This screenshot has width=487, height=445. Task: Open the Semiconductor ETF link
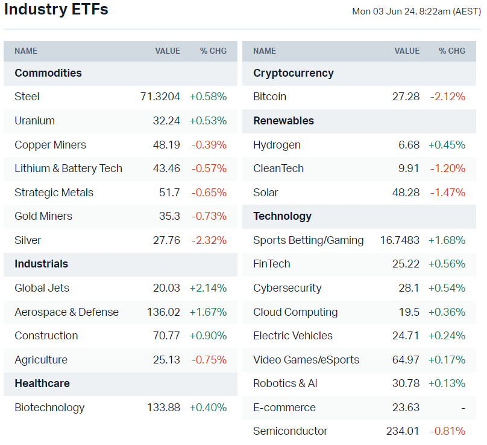(x=290, y=431)
